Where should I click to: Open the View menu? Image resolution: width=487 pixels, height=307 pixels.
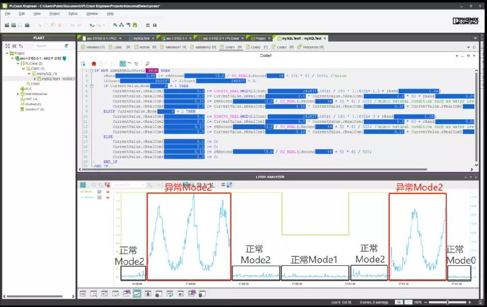point(37,14)
